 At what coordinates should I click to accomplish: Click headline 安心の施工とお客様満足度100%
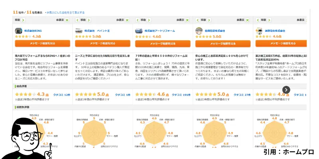(222, 57)
